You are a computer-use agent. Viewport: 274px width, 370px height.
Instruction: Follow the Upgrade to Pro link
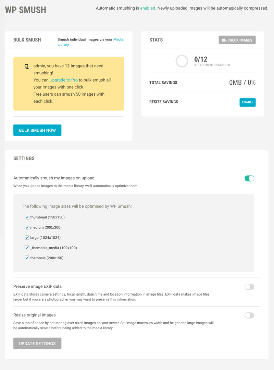64,80
